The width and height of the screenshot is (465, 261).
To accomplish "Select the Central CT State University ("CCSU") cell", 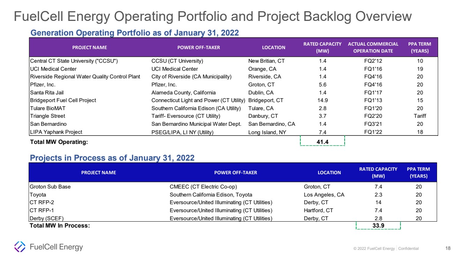I will point(74,61).
